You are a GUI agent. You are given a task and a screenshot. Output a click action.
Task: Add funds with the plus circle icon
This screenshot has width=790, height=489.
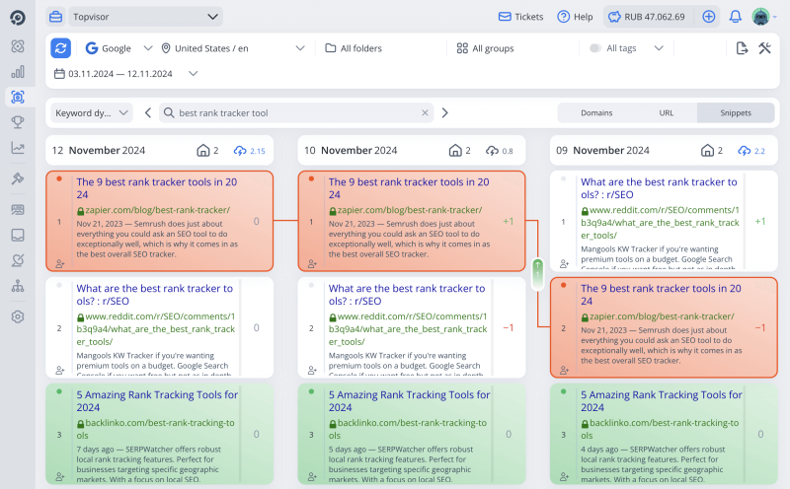(x=708, y=17)
